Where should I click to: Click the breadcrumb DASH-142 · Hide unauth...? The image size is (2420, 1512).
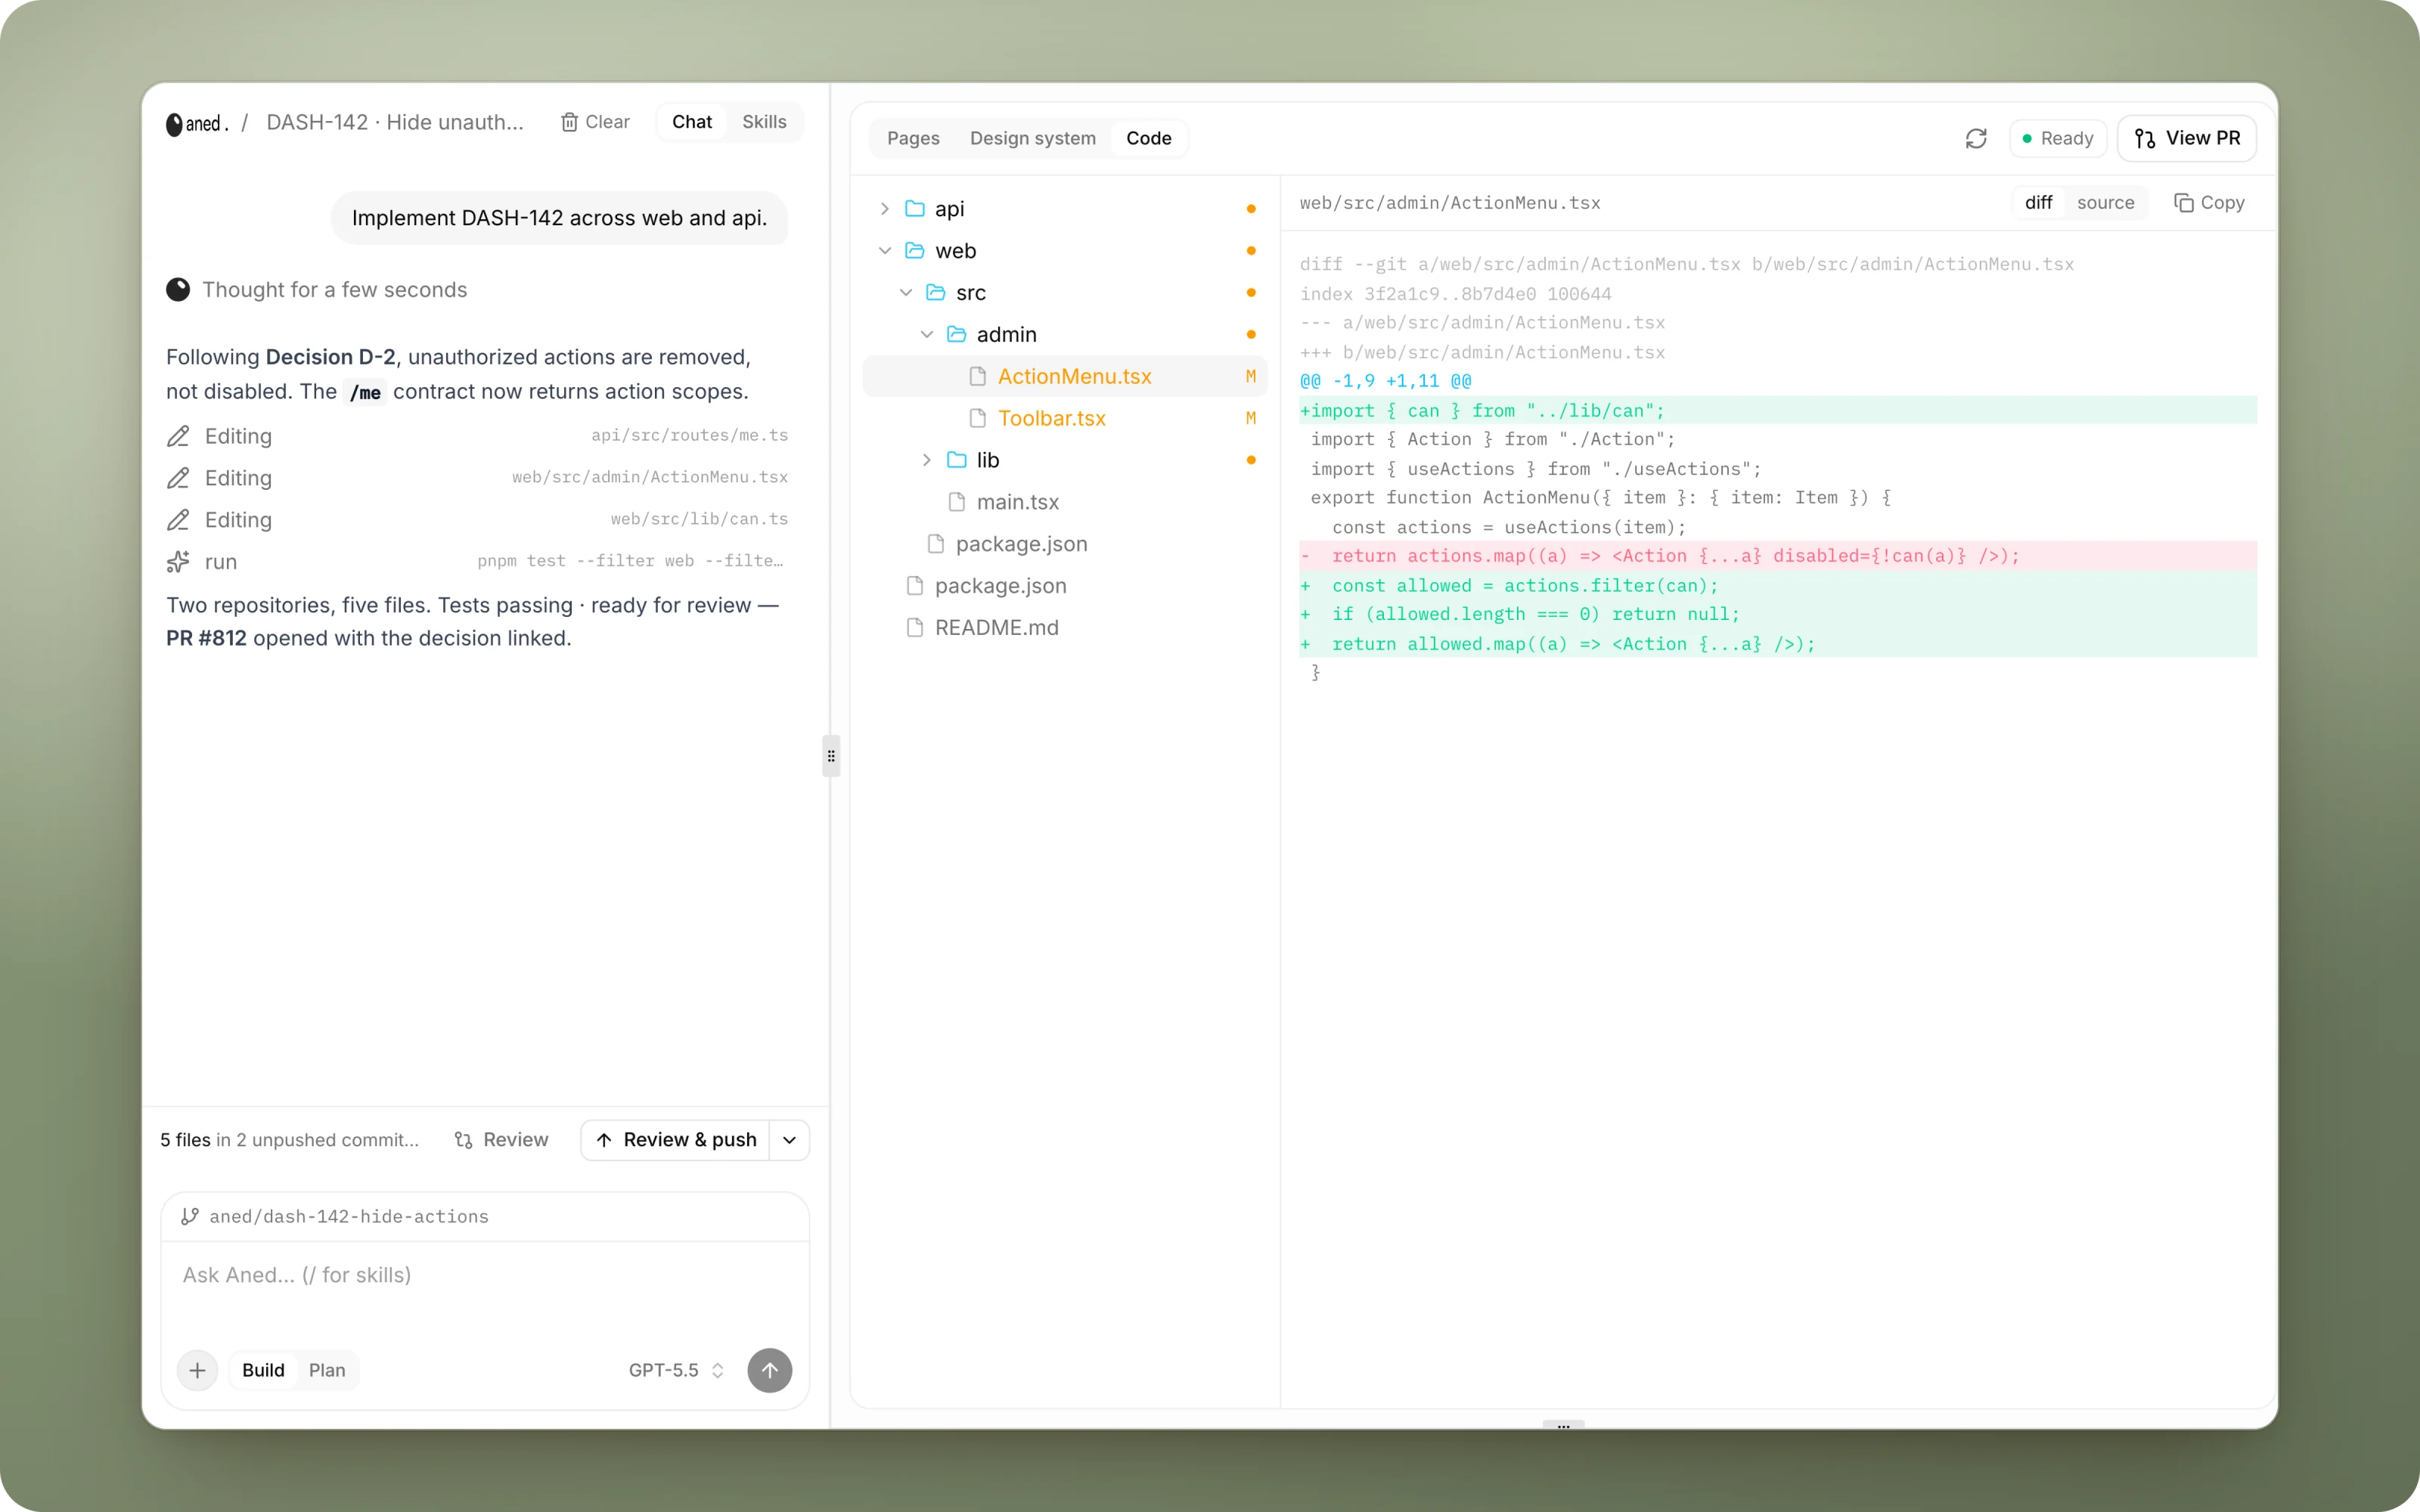[x=395, y=122]
